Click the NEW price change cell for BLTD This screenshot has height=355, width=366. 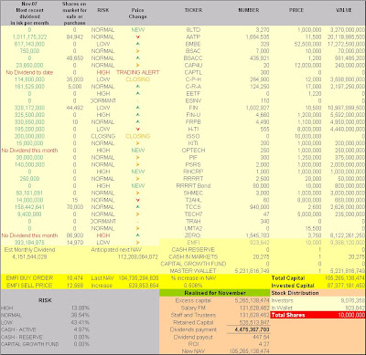coord(138,30)
